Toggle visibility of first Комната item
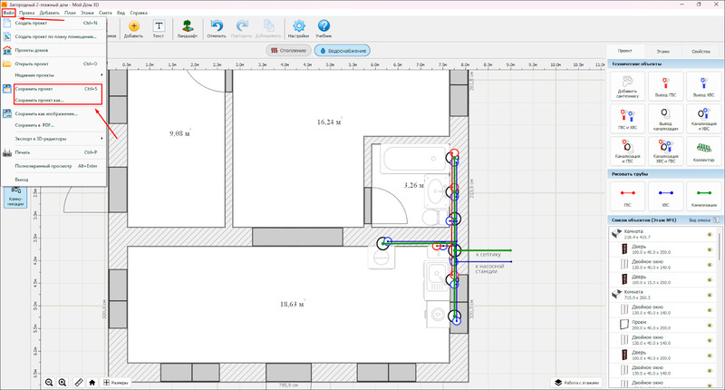The width and height of the screenshot is (725, 390). click(x=710, y=234)
